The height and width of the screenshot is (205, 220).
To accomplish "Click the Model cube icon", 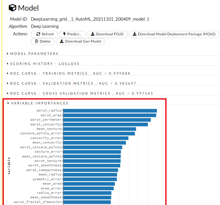I will [x=13, y=8].
